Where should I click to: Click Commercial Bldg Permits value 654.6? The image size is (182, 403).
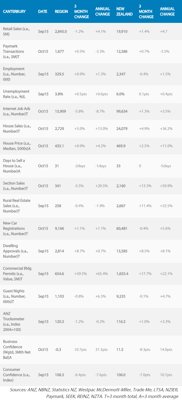click(59, 274)
